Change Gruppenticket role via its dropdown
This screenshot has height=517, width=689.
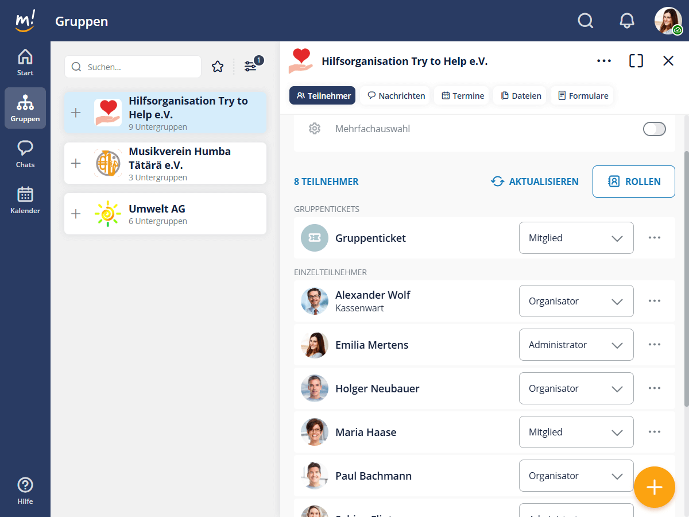pyautogui.click(x=576, y=237)
